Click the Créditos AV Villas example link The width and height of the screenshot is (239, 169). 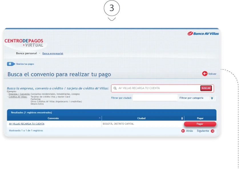tap(18, 97)
